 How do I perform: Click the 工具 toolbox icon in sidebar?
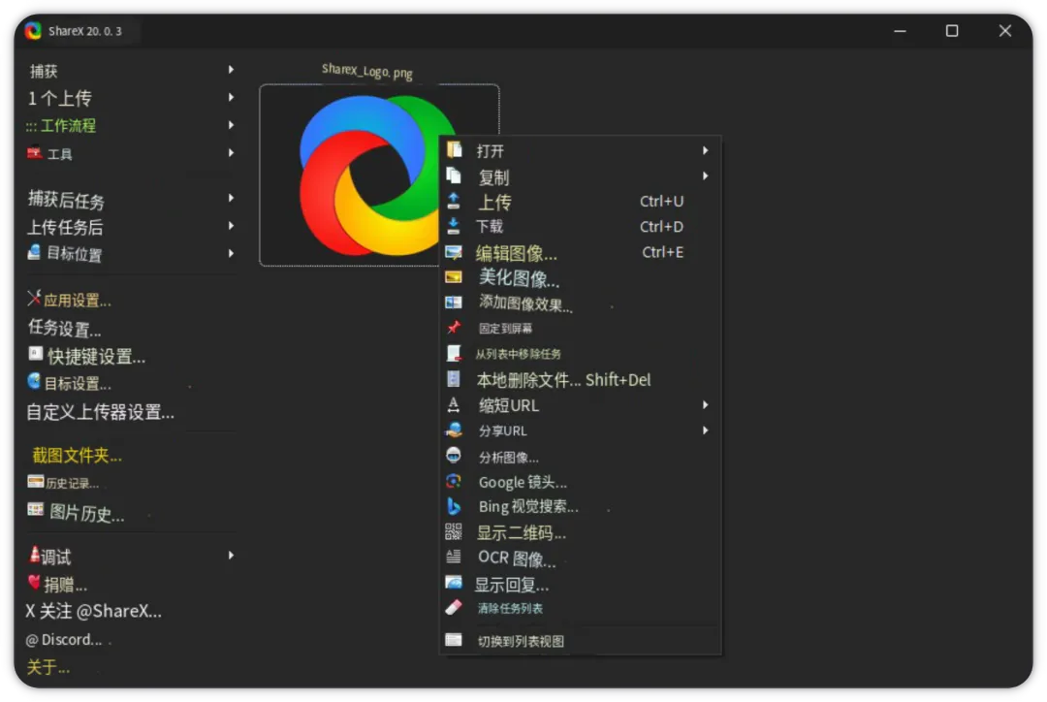click(x=34, y=153)
